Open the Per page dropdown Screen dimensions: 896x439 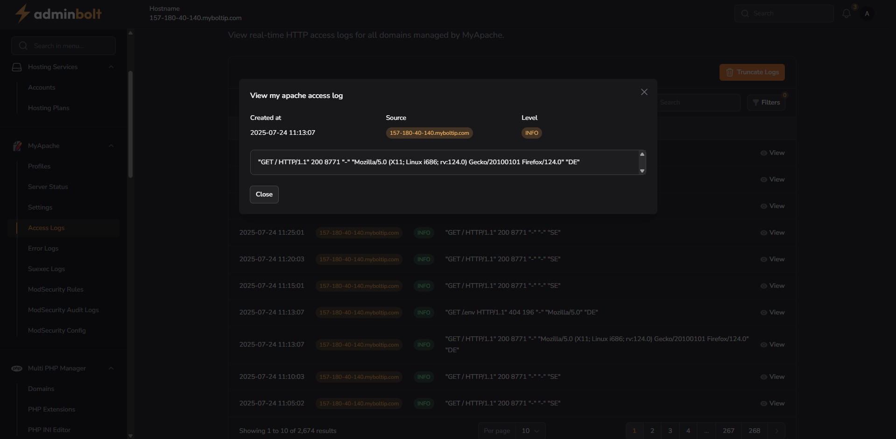pyautogui.click(x=529, y=431)
